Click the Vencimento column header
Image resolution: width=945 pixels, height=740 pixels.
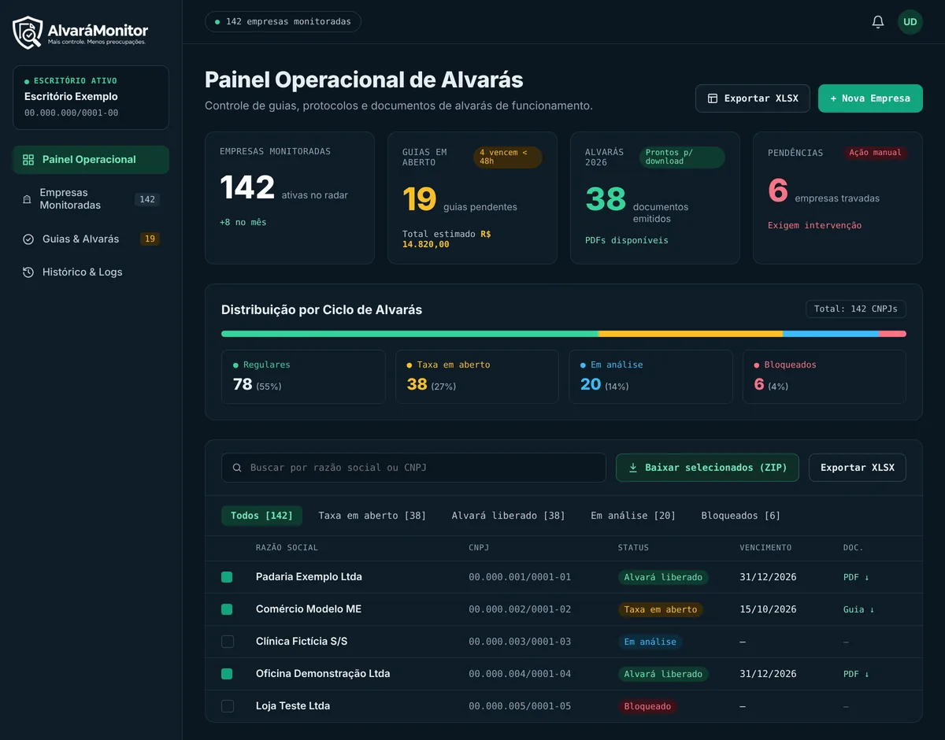click(x=765, y=548)
